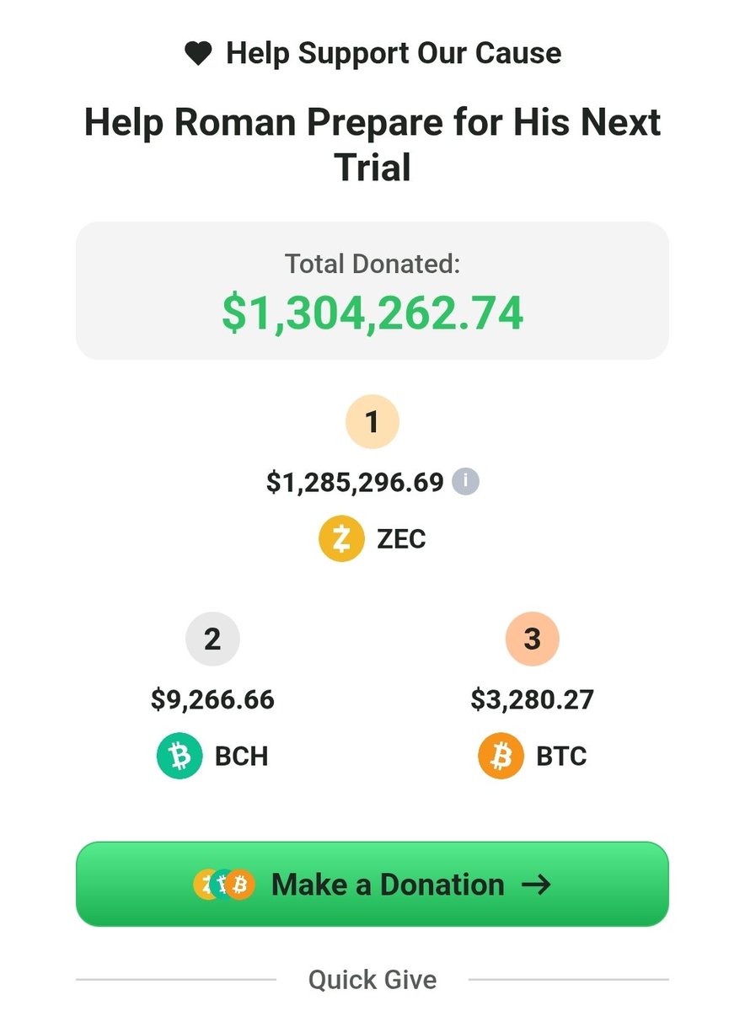Click the BCH label text
The width and height of the screenshot is (745, 1011).
[242, 757]
